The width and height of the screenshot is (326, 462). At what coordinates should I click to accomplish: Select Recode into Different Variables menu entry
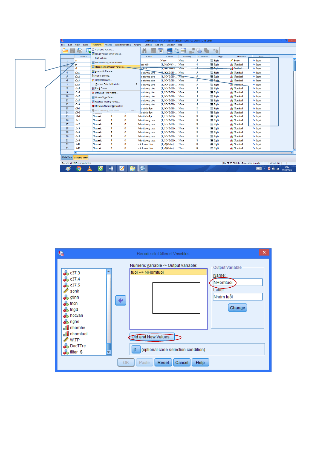[109, 67]
